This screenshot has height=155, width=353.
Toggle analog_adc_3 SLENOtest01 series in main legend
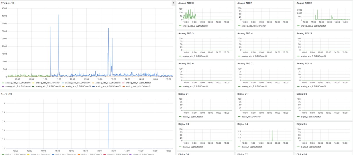108,83
